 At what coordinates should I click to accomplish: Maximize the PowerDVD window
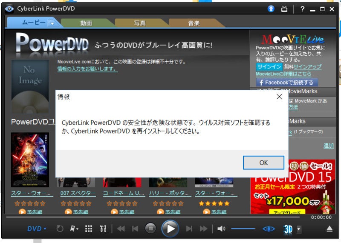pos(322,9)
